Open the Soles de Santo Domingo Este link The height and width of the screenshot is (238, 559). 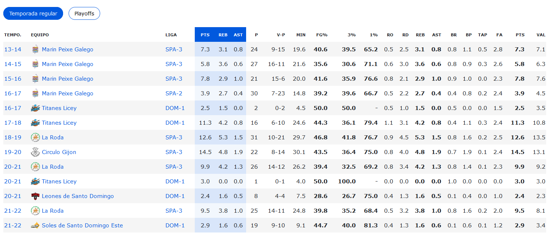82,226
